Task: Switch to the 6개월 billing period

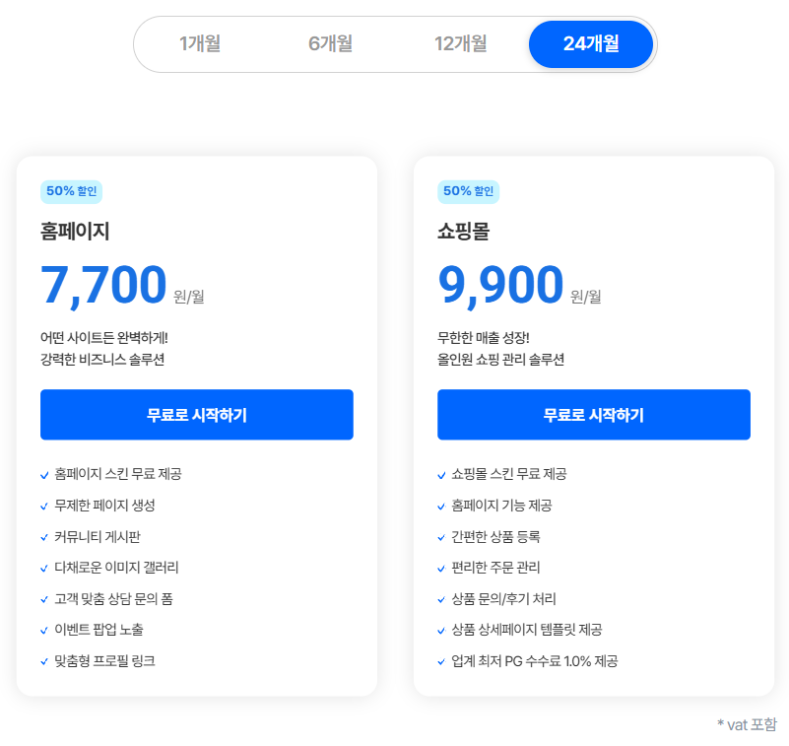Action: click(330, 43)
